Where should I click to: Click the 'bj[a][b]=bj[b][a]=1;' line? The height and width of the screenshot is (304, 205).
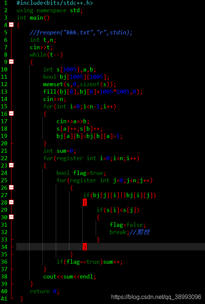pos(90,136)
